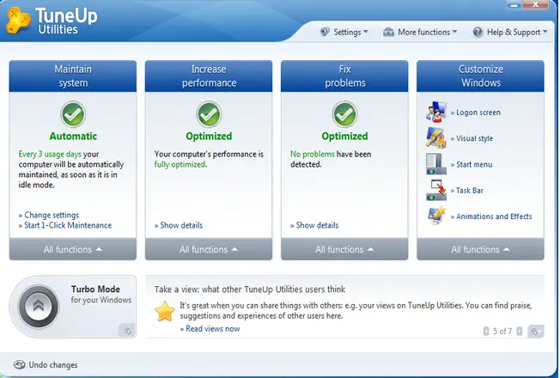560x378 pixels.
Task: Select the Customize Windows header
Action: [480, 76]
